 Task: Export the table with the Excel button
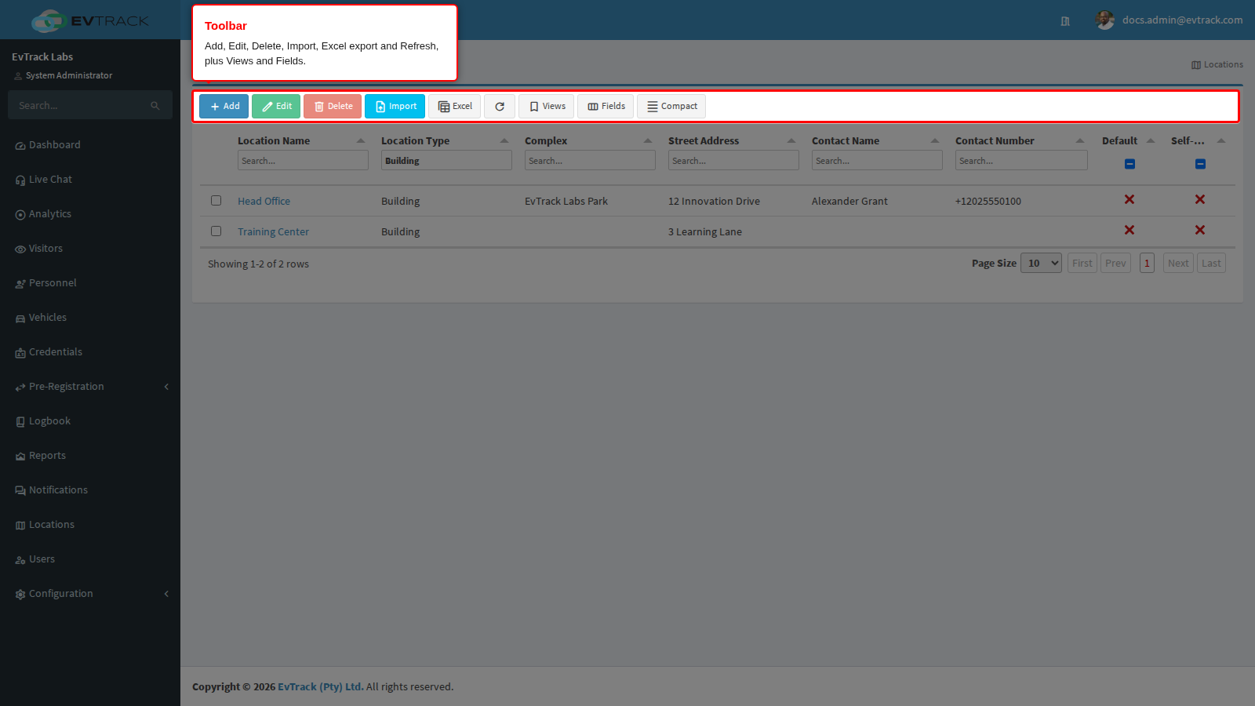[x=454, y=106]
